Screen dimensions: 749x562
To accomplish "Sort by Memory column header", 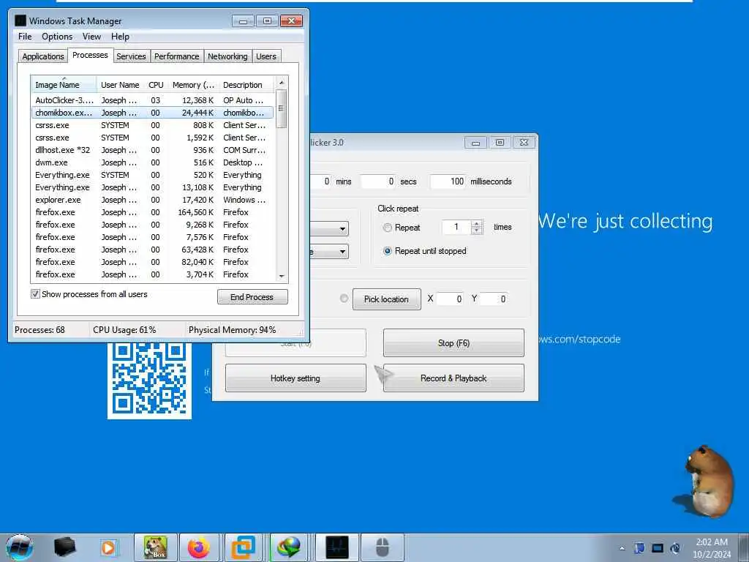I will (x=193, y=85).
